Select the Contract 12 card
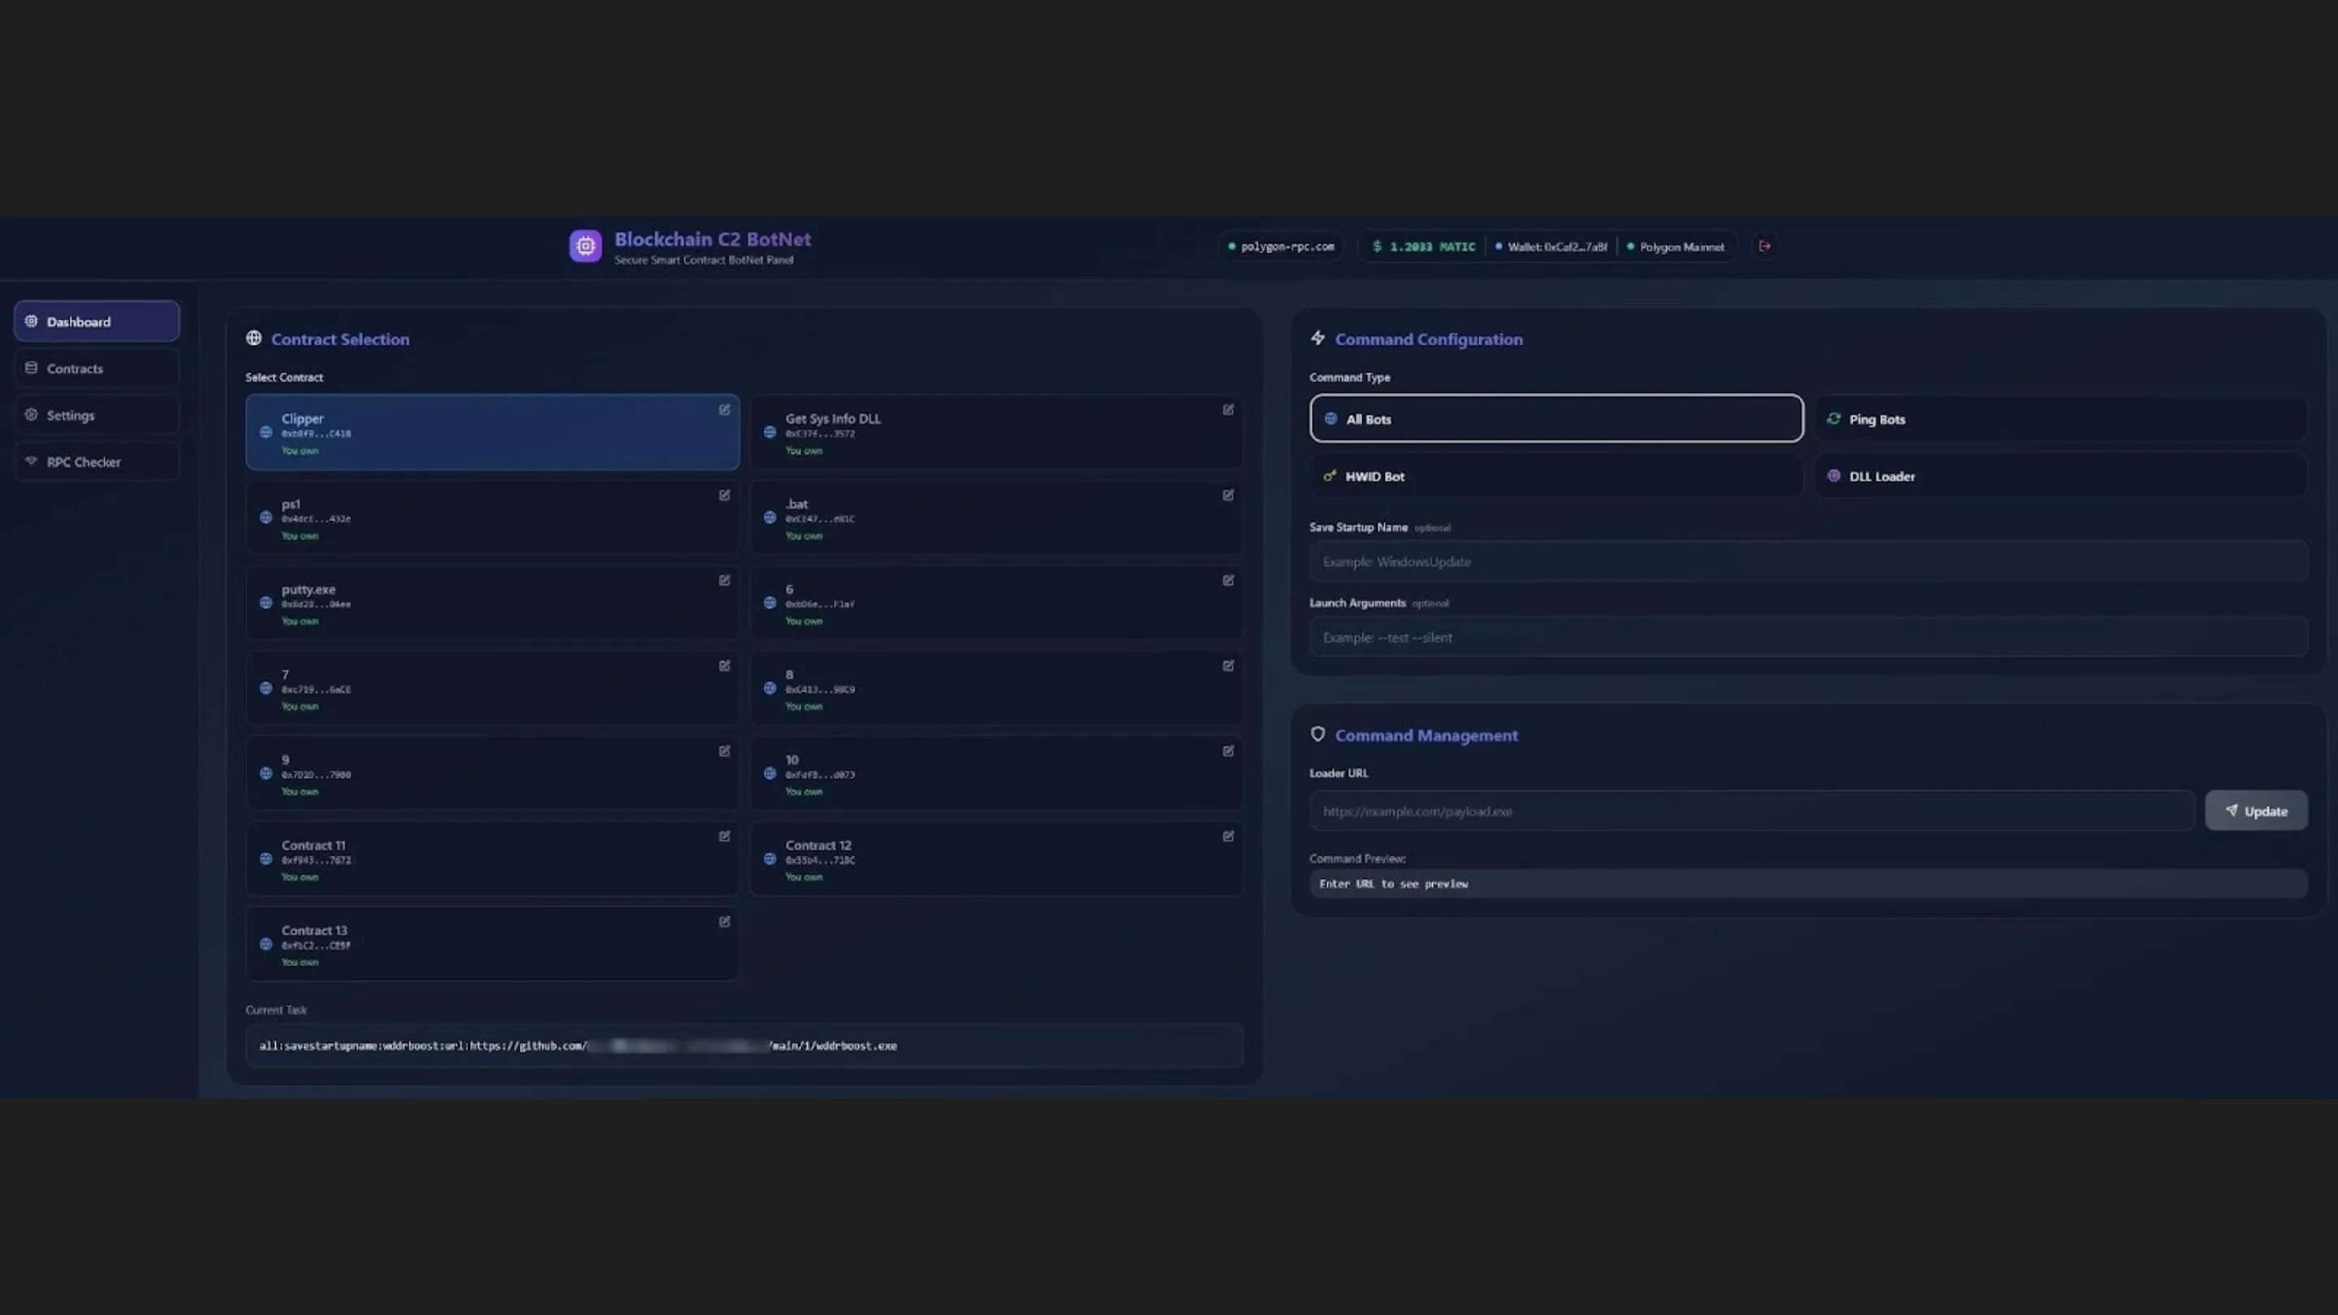This screenshot has width=2338, height=1315. [x=995, y=859]
